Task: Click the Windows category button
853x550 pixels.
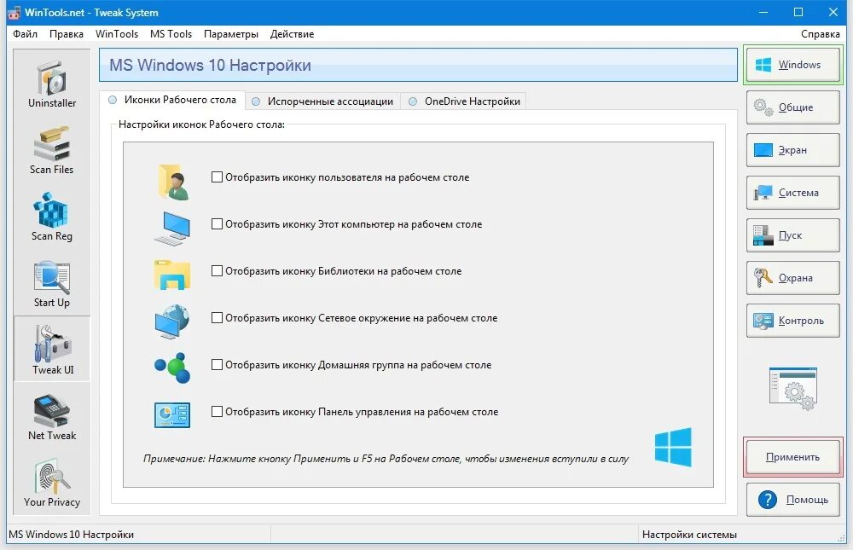Action: [x=792, y=65]
